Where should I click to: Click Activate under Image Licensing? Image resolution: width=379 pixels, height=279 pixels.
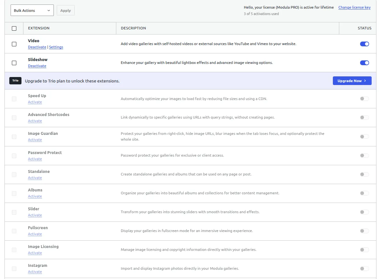(x=35, y=253)
